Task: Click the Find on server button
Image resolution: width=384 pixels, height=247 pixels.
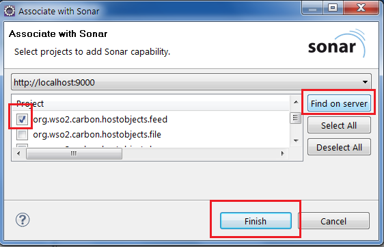Action: [x=339, y=103]
